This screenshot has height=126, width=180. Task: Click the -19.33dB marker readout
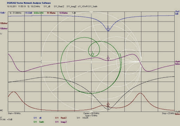[28, 13]
